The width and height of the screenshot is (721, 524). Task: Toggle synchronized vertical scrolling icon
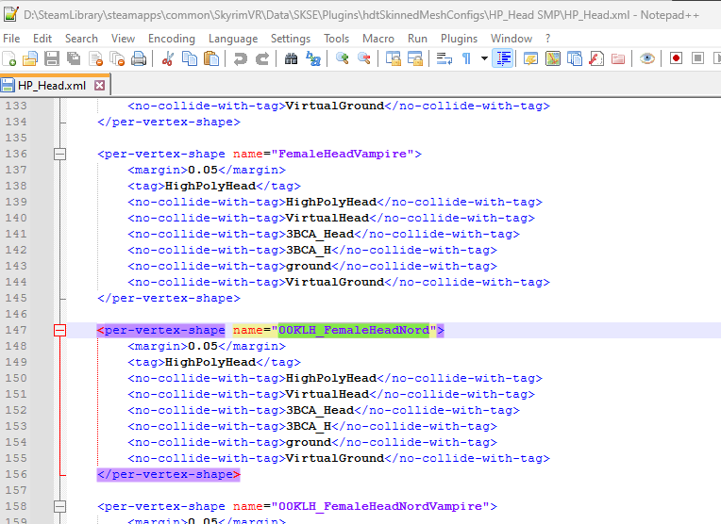tap(394, 58)
